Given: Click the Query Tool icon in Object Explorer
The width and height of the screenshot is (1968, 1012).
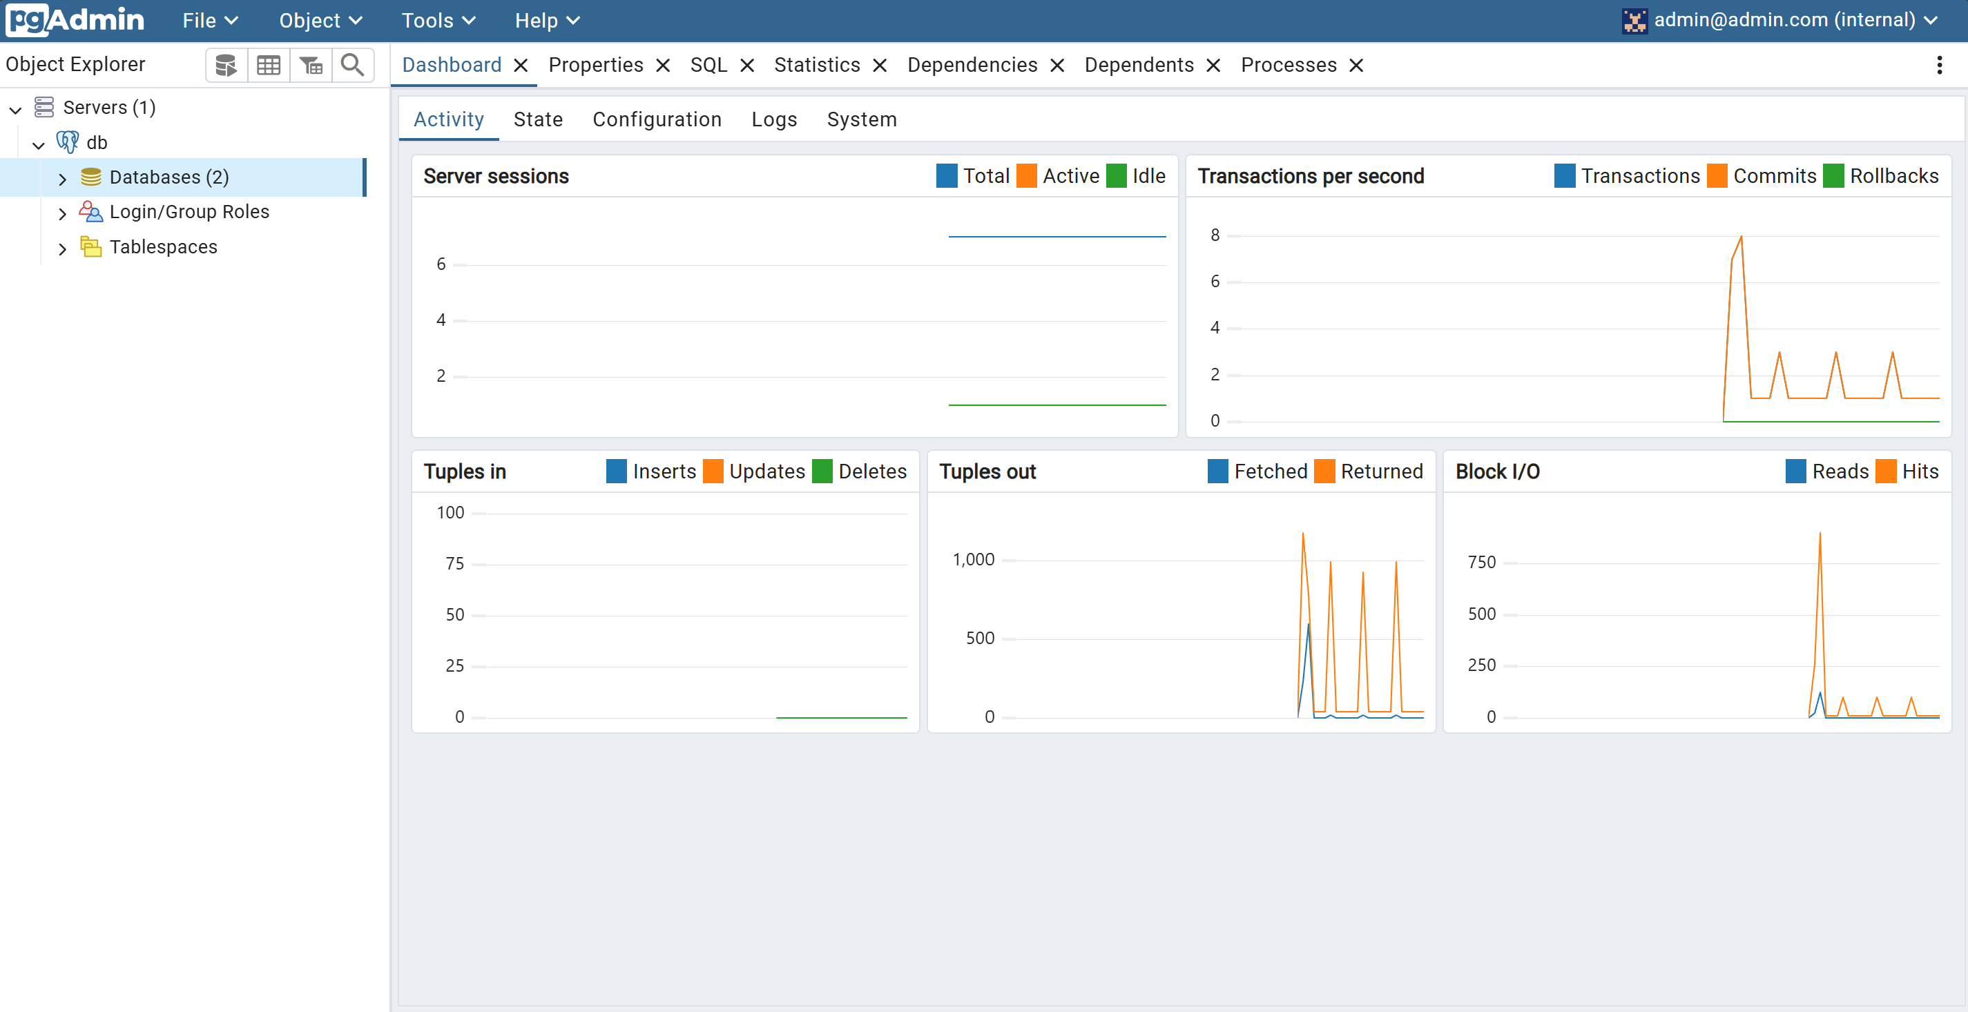Looking at the screenshot, I should pyautogui.click(x=226, y=65).
